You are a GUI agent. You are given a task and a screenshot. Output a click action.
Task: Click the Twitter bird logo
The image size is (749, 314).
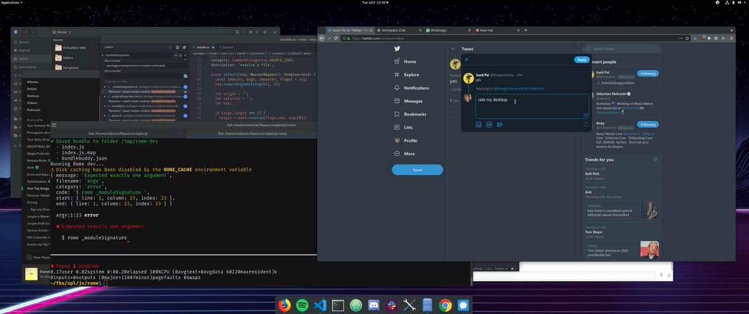tap(397, 49)
